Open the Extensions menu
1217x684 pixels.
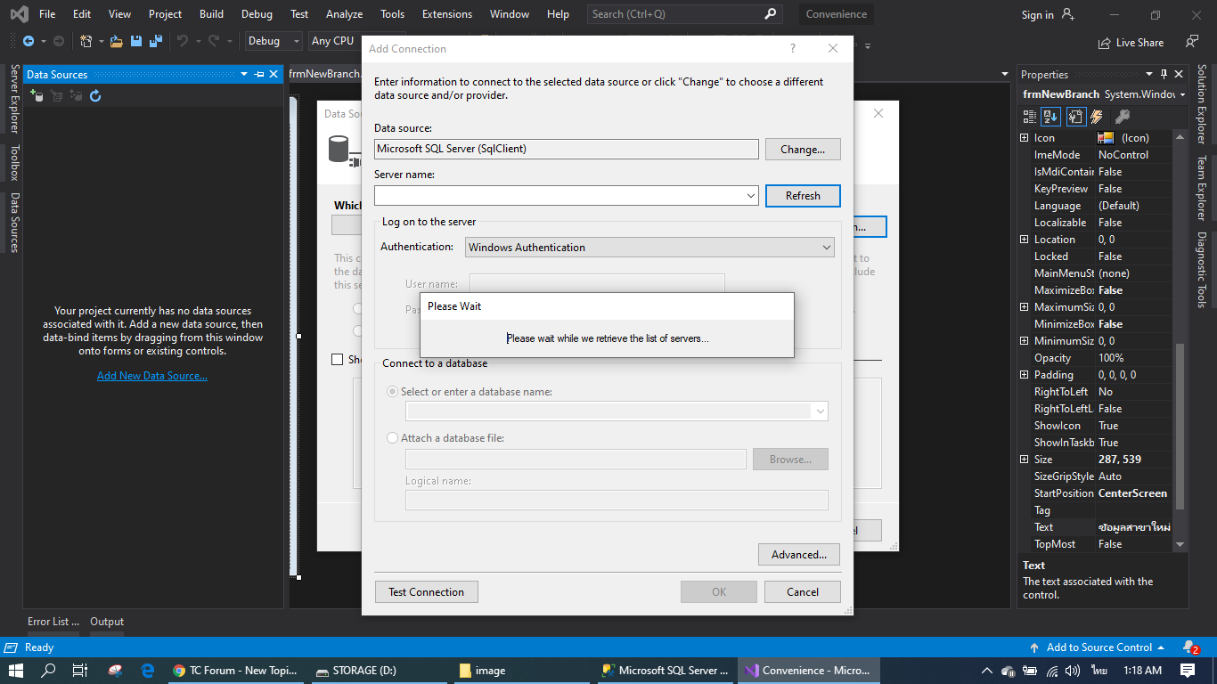coord(447,14)
